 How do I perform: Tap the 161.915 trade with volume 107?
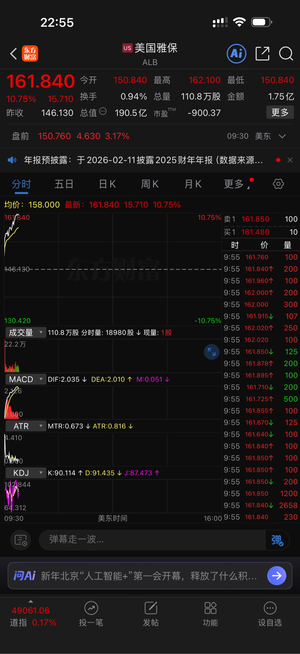pos(261,316)
